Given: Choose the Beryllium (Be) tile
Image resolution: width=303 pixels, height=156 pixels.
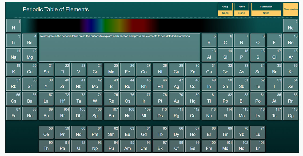Looking at the screenshot, I should coord(30,40).
